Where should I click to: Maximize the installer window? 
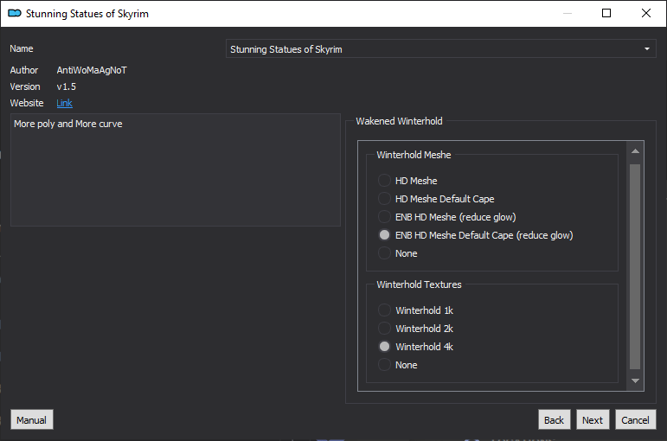click(x=606, y=13)
